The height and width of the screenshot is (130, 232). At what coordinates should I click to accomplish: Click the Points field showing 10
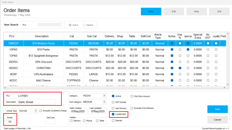pyautogui.click(x=10, y=122)
